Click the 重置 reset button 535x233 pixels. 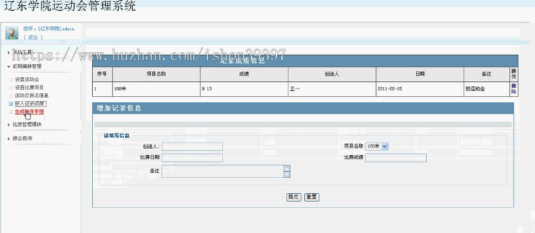tap(311, 197)
